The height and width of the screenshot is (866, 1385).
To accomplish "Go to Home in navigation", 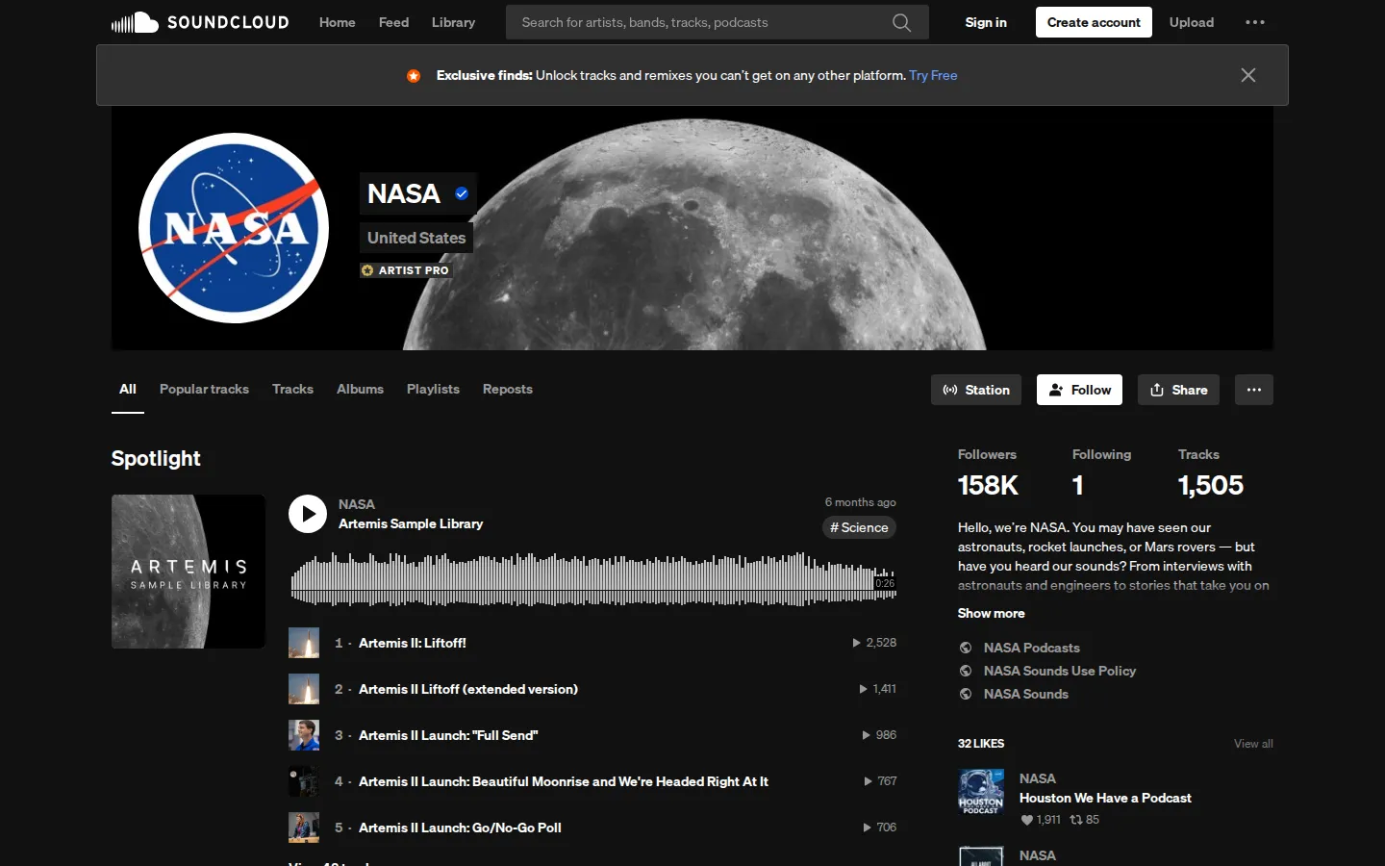I will pyautogui.click(x=338, y=22).
